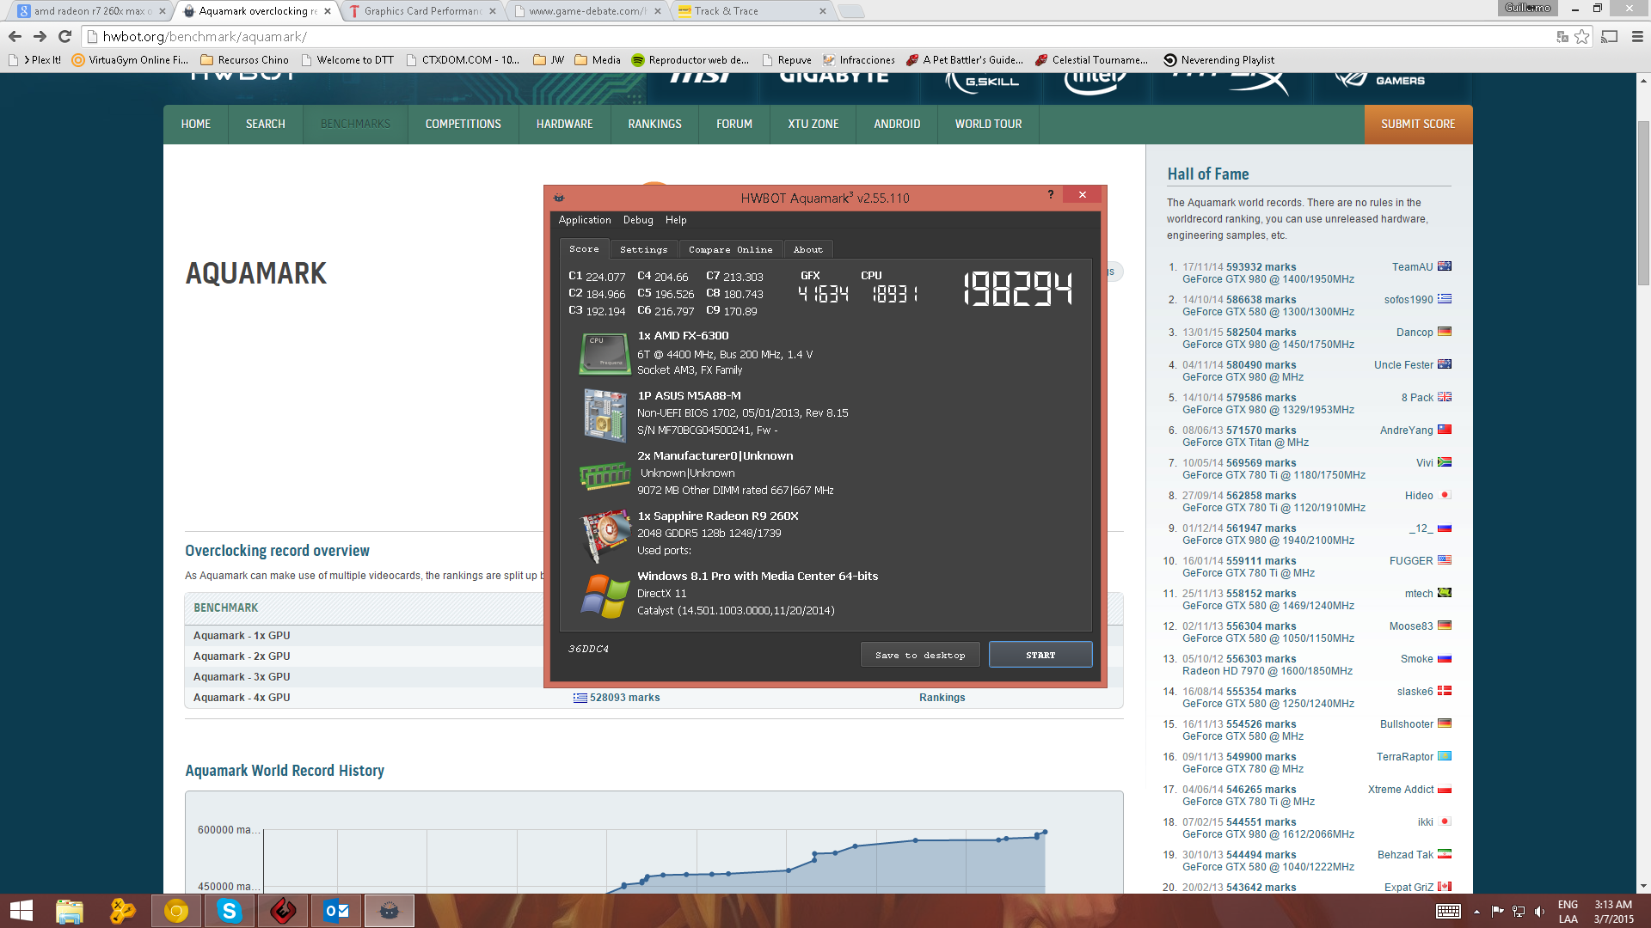Click the browser back arrow
The height and width of the screenshot is (928, 1651).
[x=15, y=36]
